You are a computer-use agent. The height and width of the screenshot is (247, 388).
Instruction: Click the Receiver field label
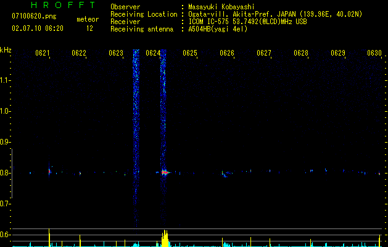click(125, 22)
